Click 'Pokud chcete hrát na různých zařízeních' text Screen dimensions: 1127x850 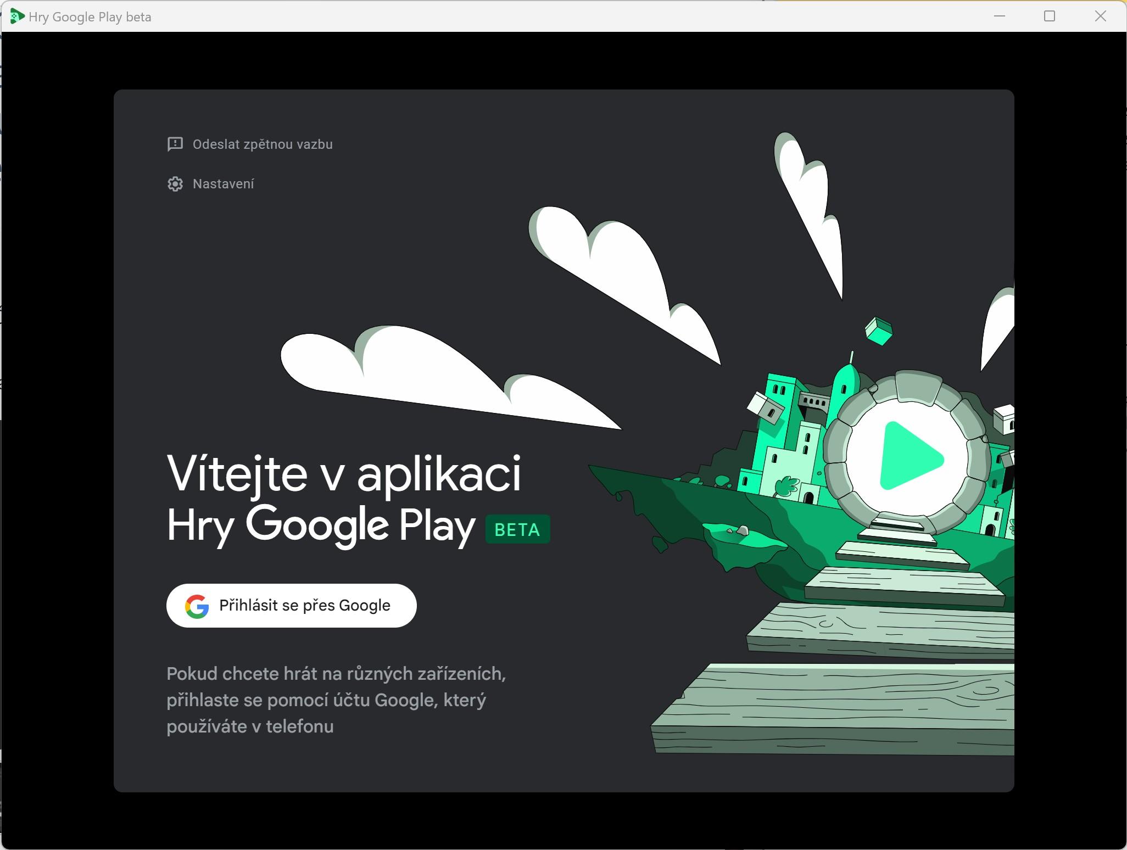click(336, 674)
